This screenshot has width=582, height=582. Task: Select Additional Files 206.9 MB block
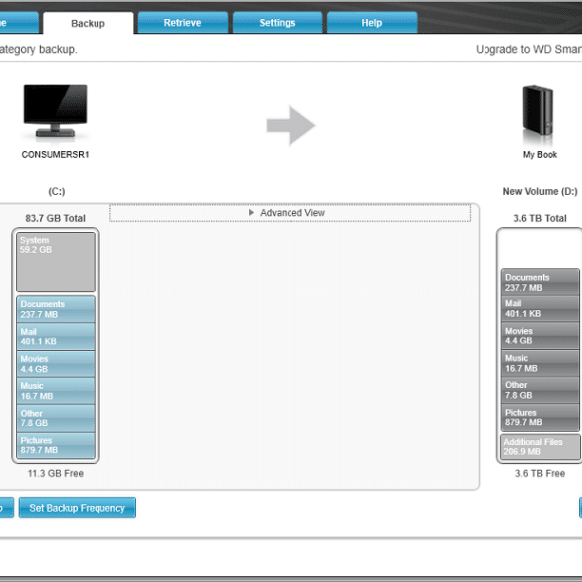pyautogui.click(x=540, y=447)
